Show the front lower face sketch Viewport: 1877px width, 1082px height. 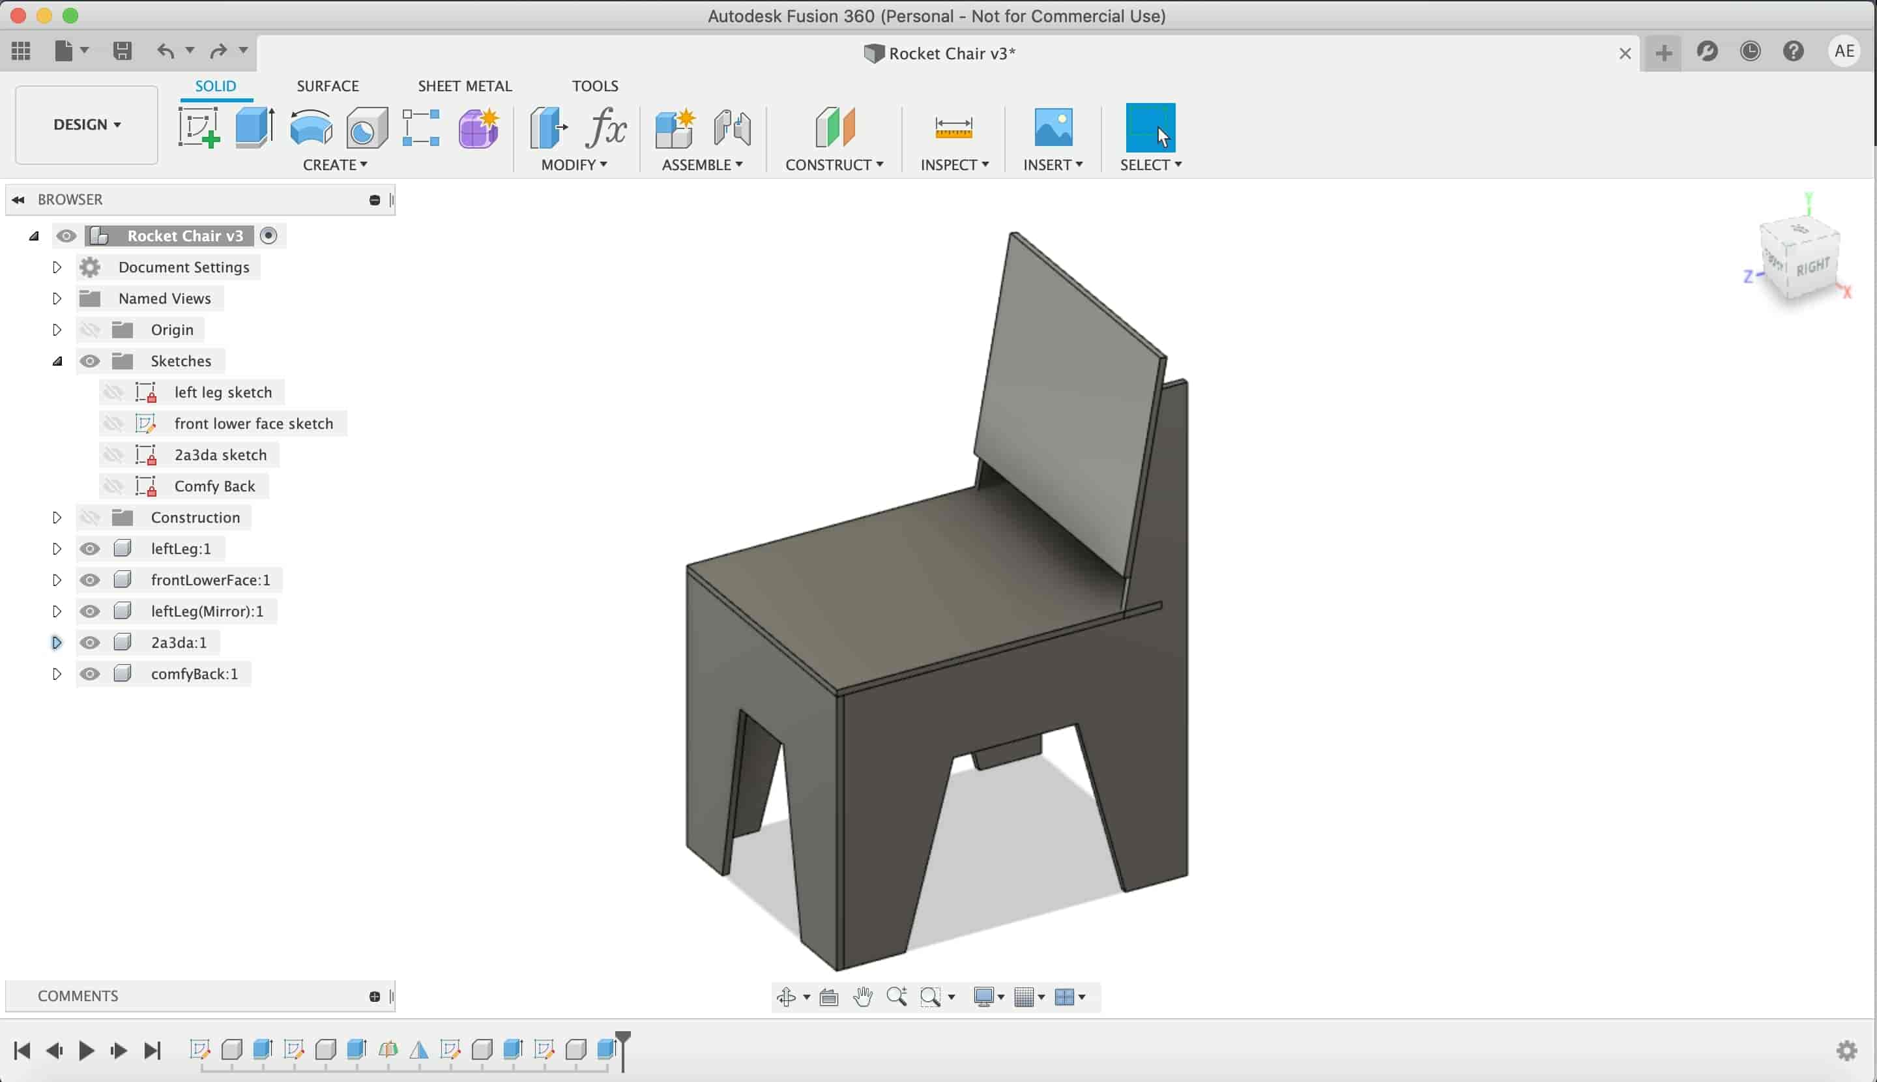113,424
